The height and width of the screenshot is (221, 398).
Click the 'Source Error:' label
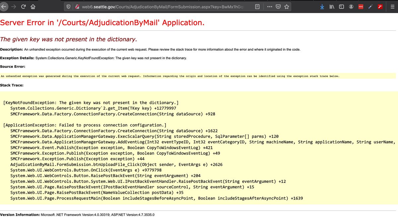13,66
